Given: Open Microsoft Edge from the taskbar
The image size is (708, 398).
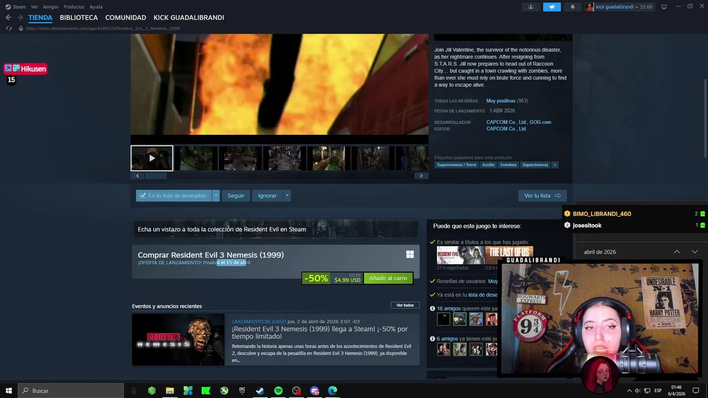Looking at the screenshot, I should coord(332,391).
